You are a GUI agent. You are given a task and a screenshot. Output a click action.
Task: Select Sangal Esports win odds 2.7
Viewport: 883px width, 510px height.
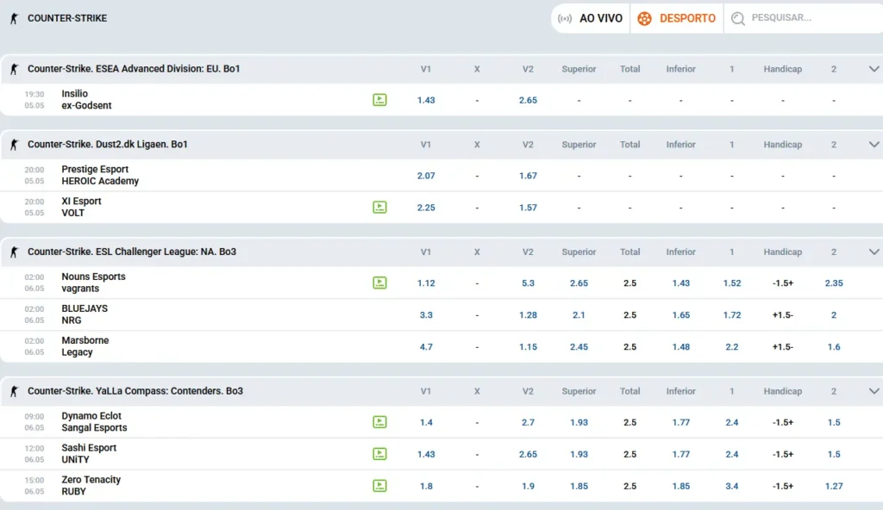528,422
